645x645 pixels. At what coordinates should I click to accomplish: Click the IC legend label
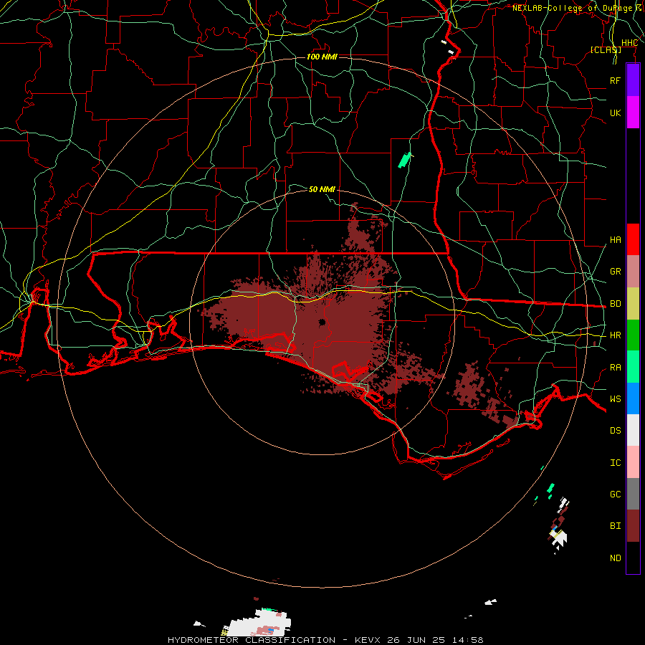point(616,463)
